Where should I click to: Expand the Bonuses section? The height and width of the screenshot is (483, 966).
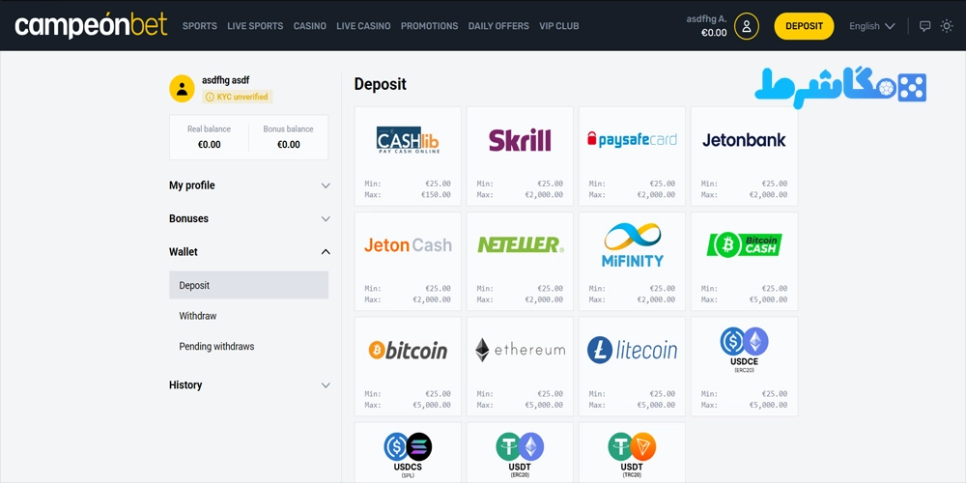[249, 218]
